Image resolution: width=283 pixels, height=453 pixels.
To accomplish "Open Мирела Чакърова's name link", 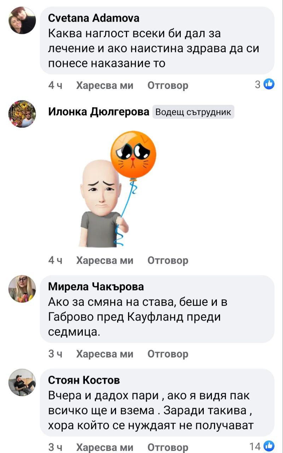I will click(x=96, y=286).
